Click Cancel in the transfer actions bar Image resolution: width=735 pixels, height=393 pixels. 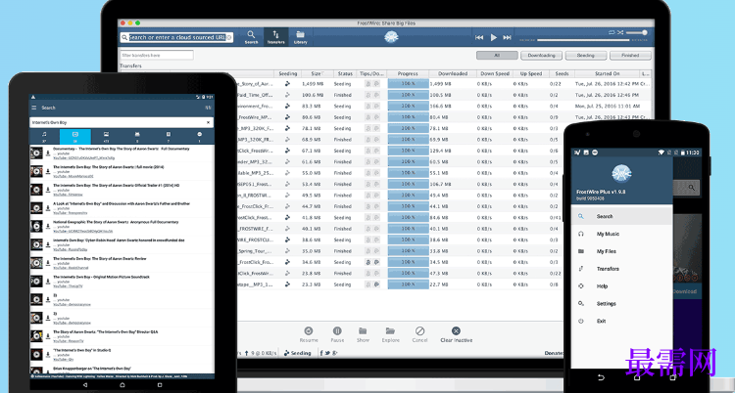[x=420, y=335]
